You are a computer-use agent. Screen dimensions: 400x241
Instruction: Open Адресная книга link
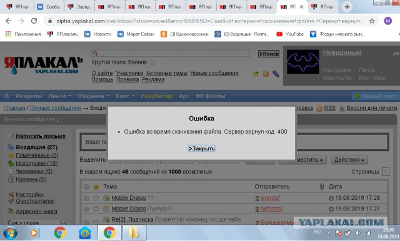pos(36,212)
